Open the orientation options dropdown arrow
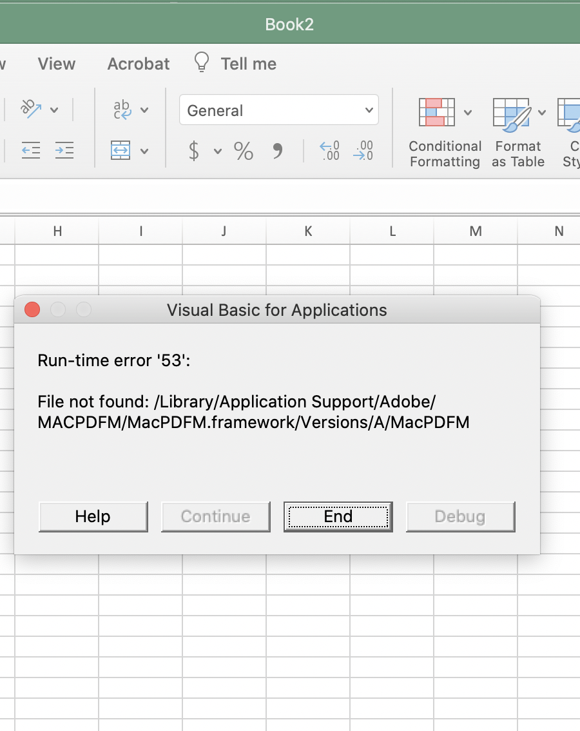580x731 pixels. pyautogui.click(x=54, y=110)
